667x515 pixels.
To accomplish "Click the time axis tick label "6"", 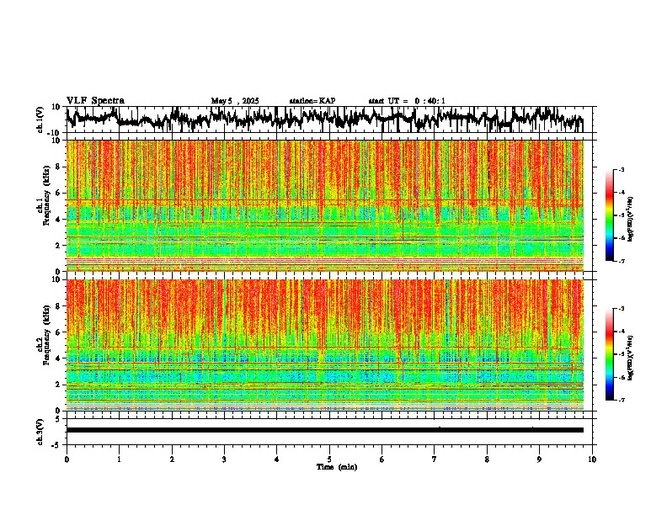I will [382, 459].
